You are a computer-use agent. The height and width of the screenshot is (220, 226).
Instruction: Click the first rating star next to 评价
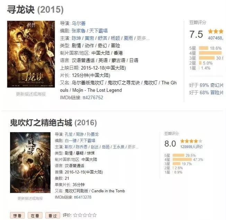(x=75, y=215)
